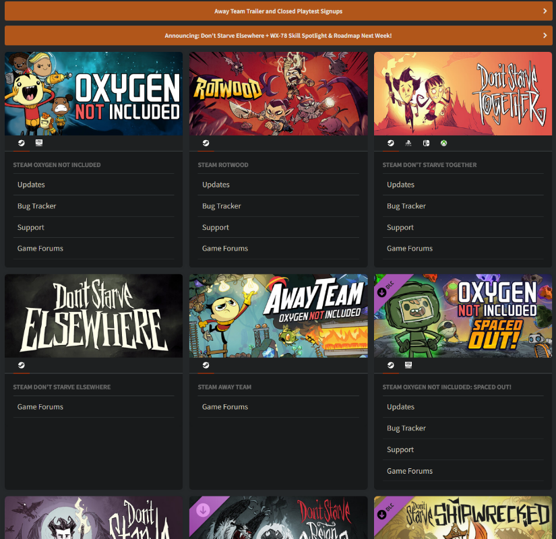
Task: Open Game Forums for Rotwood
Action: click(278, 248)
